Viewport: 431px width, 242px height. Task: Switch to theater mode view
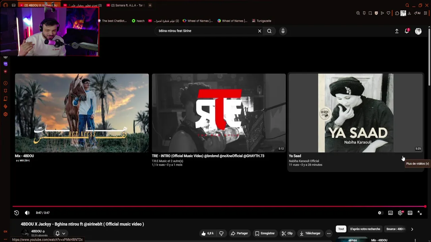410,213
